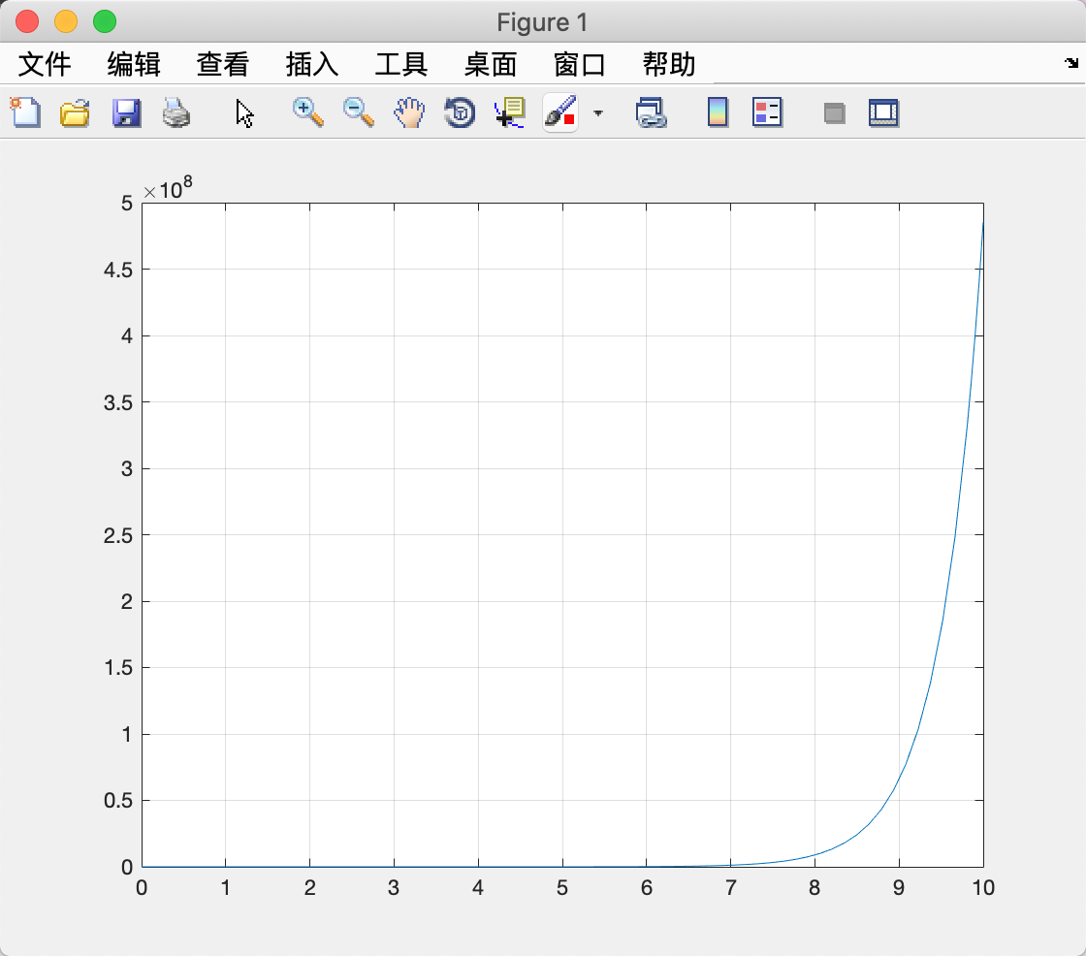Image resolution: width=1086 pixels, height=956 pixels.
Task: Open the 帮助 menu
Action: click(x=669, y=64)
